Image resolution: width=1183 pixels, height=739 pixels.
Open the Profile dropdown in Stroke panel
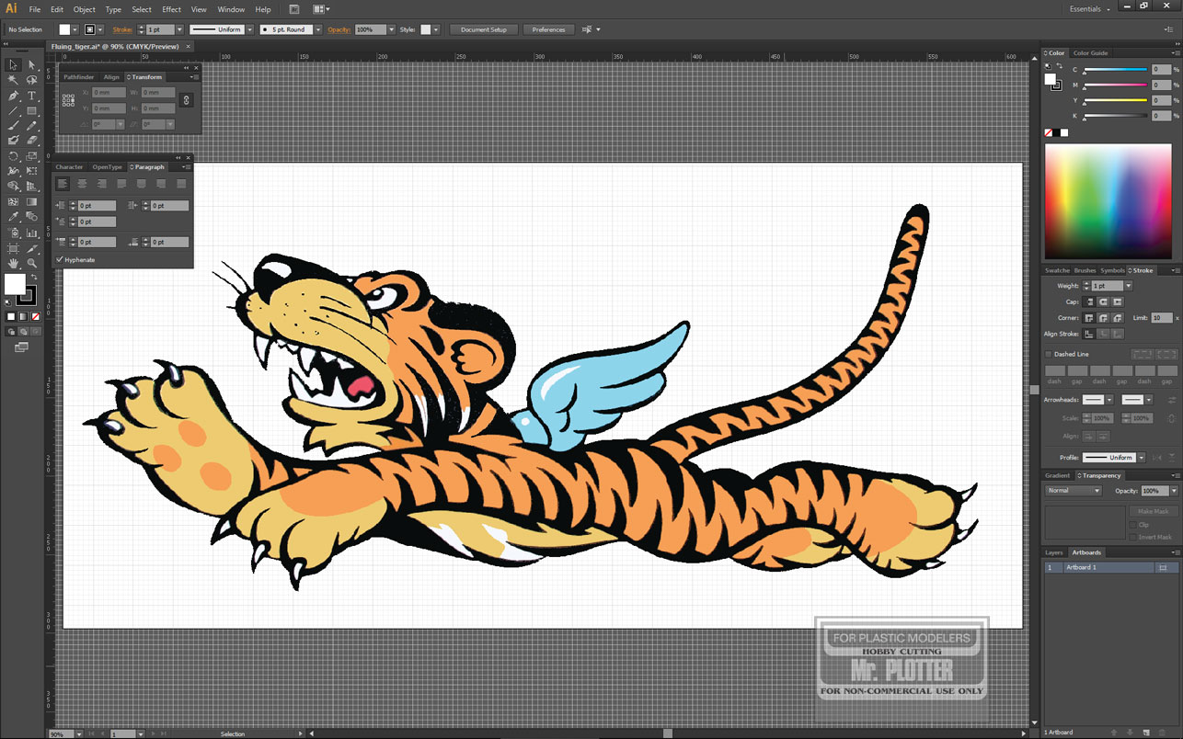pos(1141,458)
